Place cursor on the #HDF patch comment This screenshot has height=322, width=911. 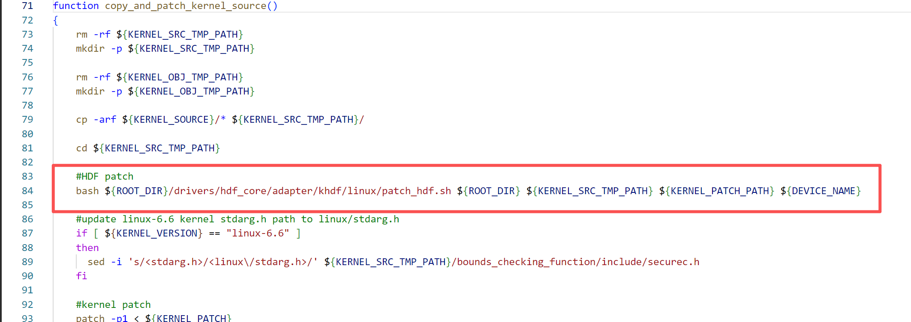point(105,176)
